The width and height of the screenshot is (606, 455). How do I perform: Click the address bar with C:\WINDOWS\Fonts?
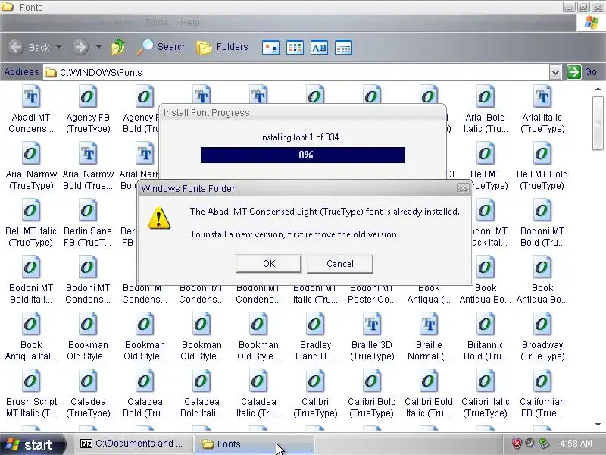[295, 72]
